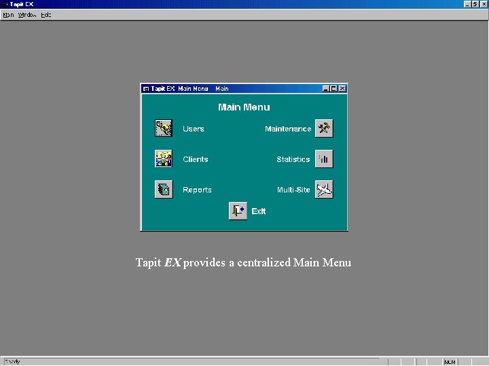Click the Exit text label
This screenshot has height=366, width=489.
(259, 211)
